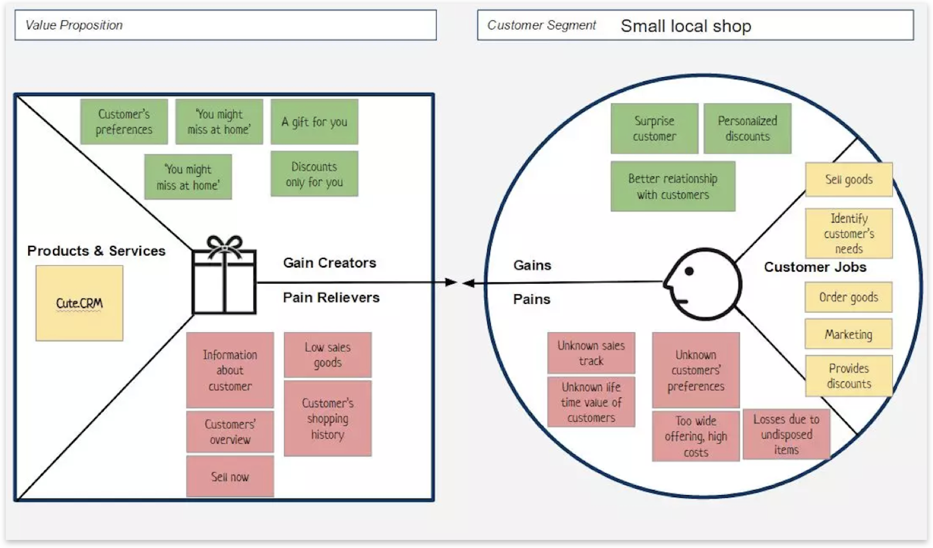This screenshot has height=548, width=933.
Task: Click the Personalized discounts note
Action: (x=747, y=128)
